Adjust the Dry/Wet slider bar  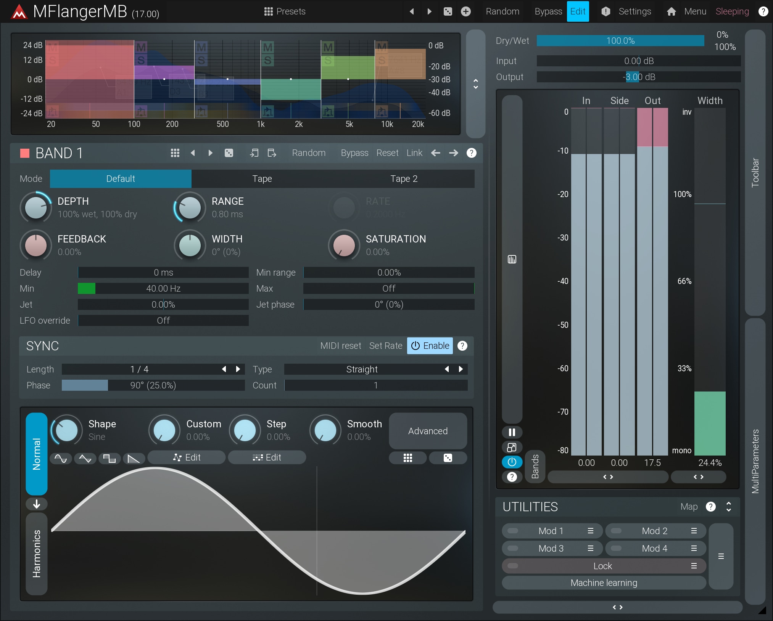[x=620, y=41]
